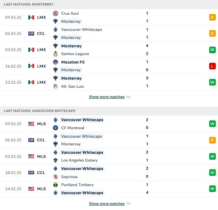This screenshot has height=210, width=218.
Task: Click the Mazatlan FC team badge
Action: [56, 62]
